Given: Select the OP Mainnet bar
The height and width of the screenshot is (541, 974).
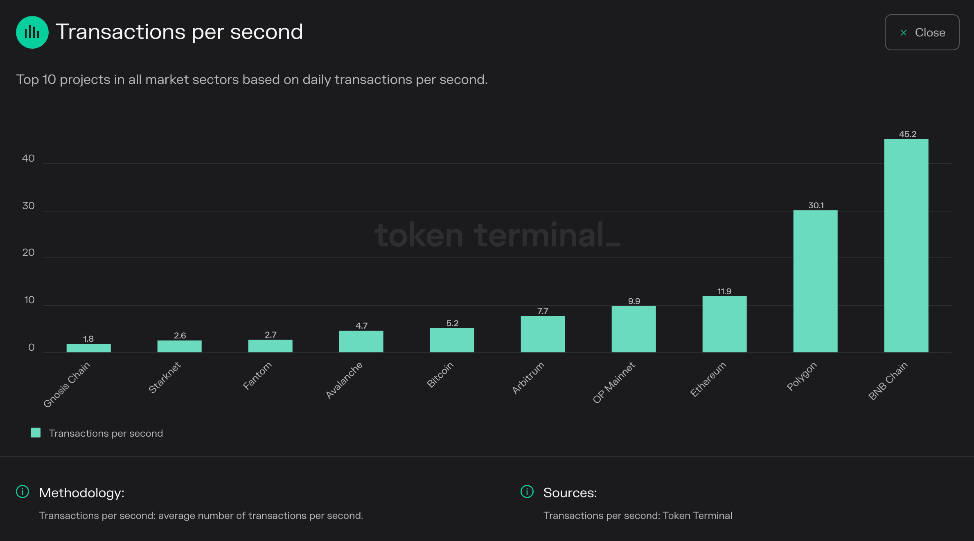Looking at the screenshot, I should (634, 329).
